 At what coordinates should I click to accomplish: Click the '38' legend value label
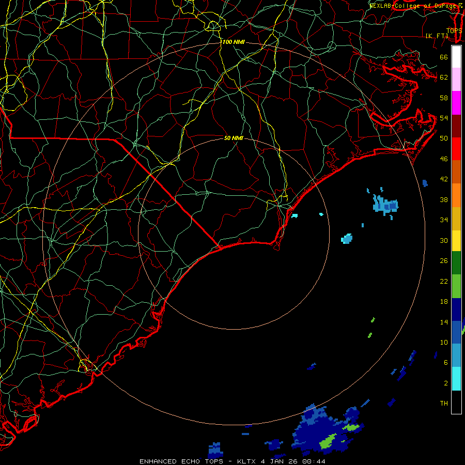tap(444, 199)
